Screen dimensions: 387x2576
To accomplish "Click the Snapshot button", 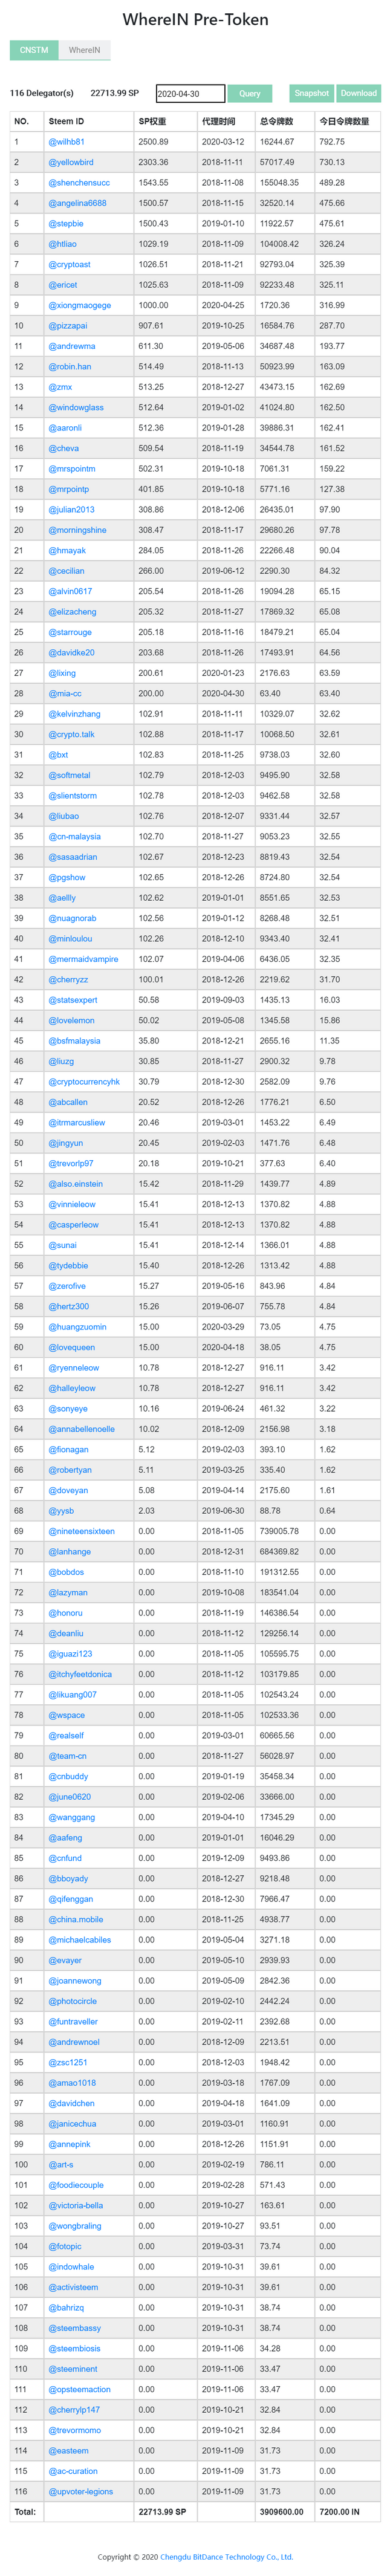I will click(x=312, y=93).
